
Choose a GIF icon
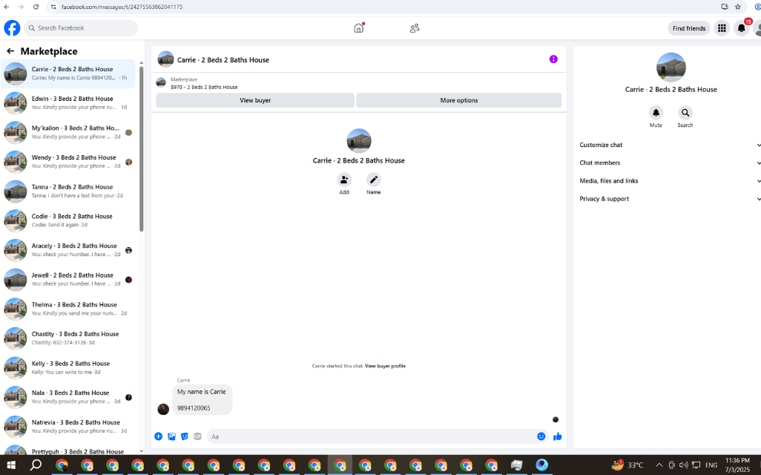click(197, 436)
